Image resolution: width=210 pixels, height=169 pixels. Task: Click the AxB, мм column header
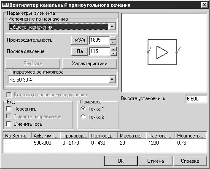coord(46,136)
